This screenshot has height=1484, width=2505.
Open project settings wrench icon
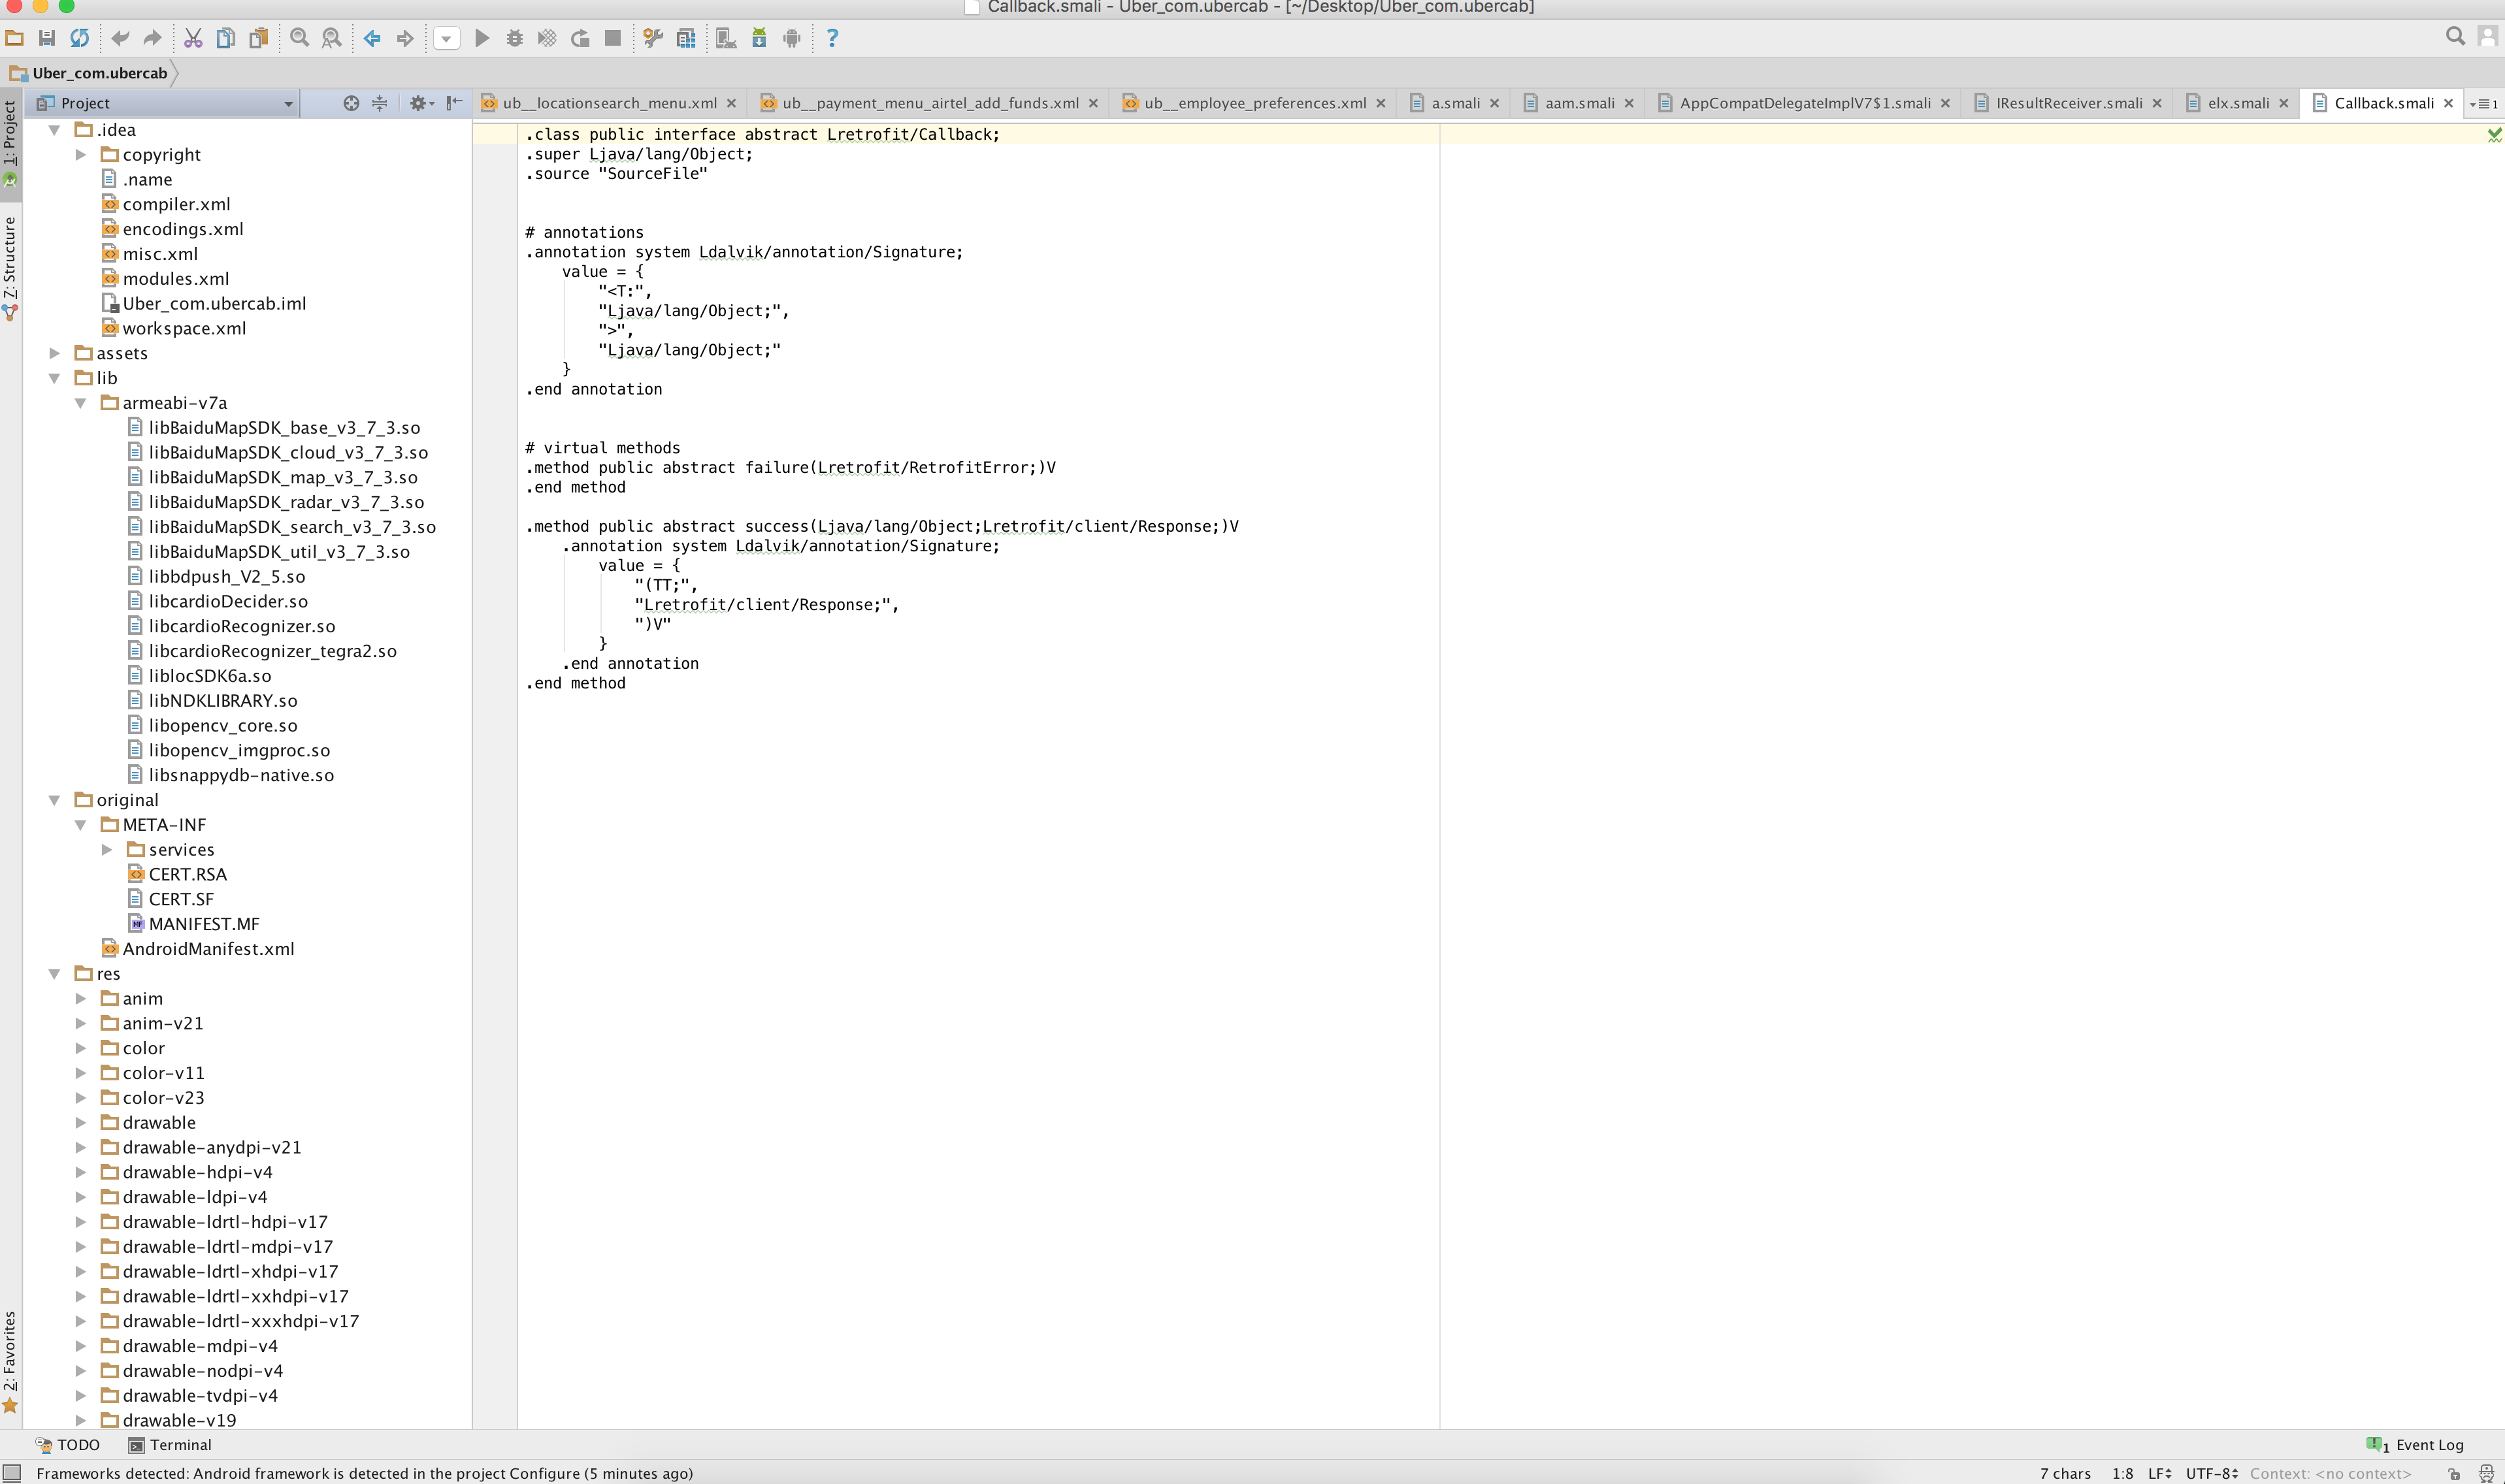pyautogui.click(x=653, y=38)
